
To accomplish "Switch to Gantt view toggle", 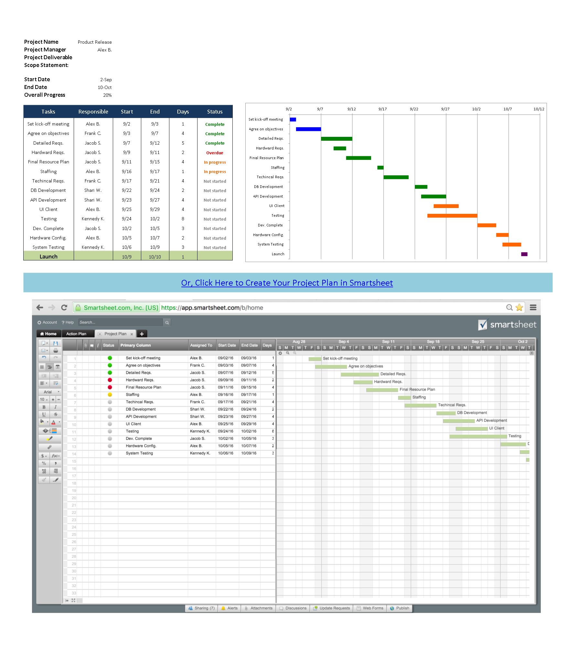I will (50, 367).
